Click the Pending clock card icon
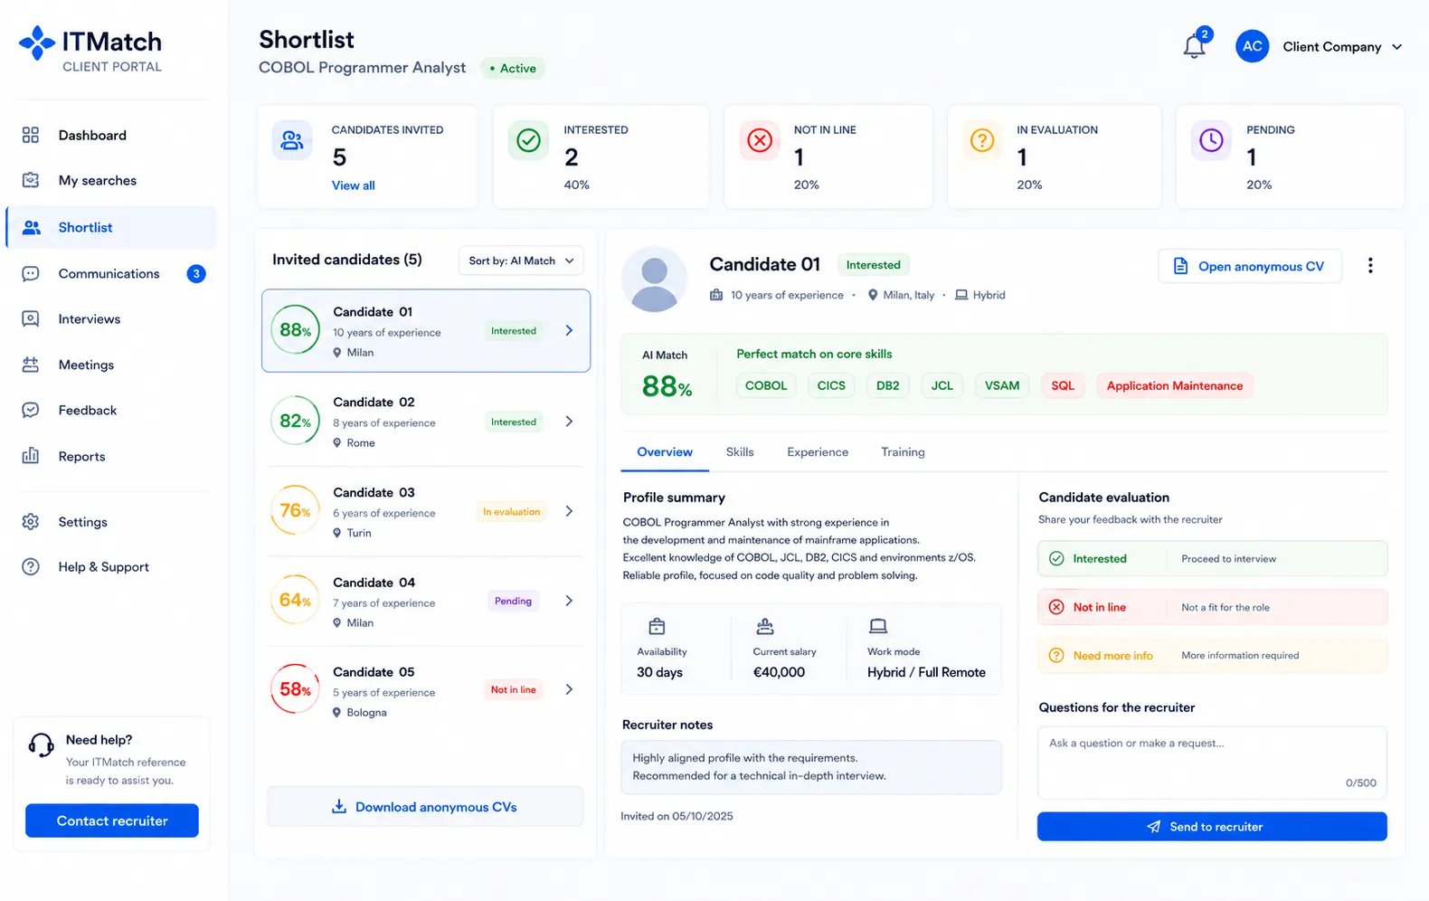The width and height of the screenshot is (1429, 901). pyautogui.click(x=1211, y=140)
